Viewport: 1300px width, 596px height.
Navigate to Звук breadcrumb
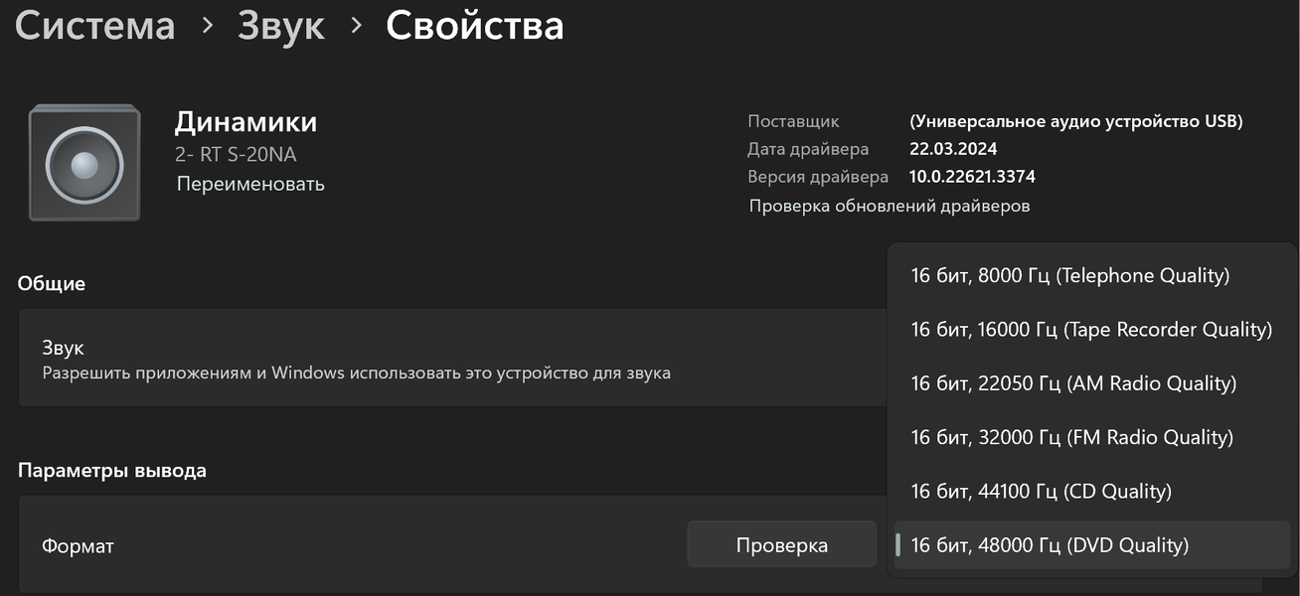pos(281,26)
